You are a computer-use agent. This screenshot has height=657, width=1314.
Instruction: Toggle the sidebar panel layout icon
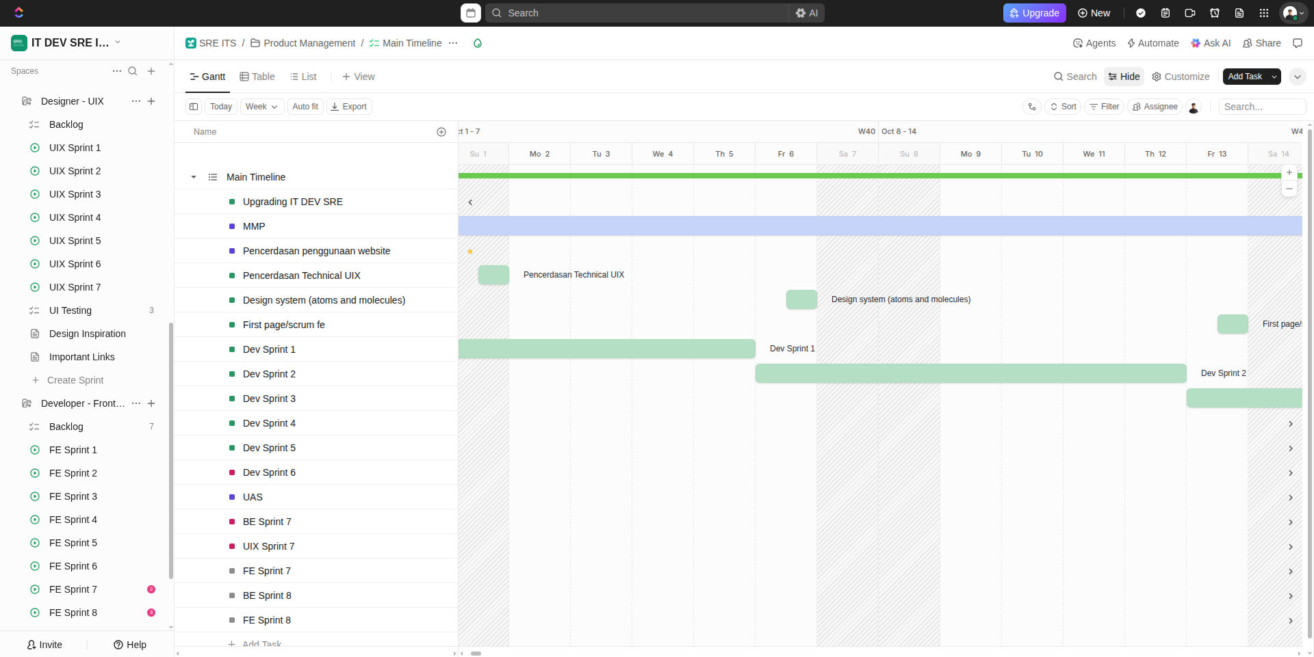tap(194, 107)
